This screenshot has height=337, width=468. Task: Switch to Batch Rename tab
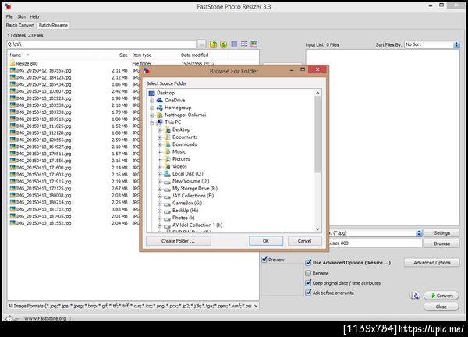click(x=53, y=26)
